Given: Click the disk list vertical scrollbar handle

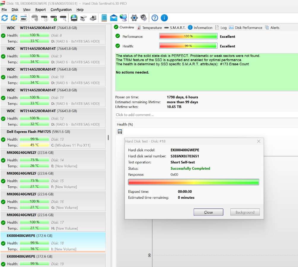Looking at the screenshot, I should click(108, 138).
